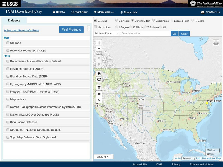Toggle the Use Map checkbox
Screen dimensions: 223x167
tap(96, 21)
